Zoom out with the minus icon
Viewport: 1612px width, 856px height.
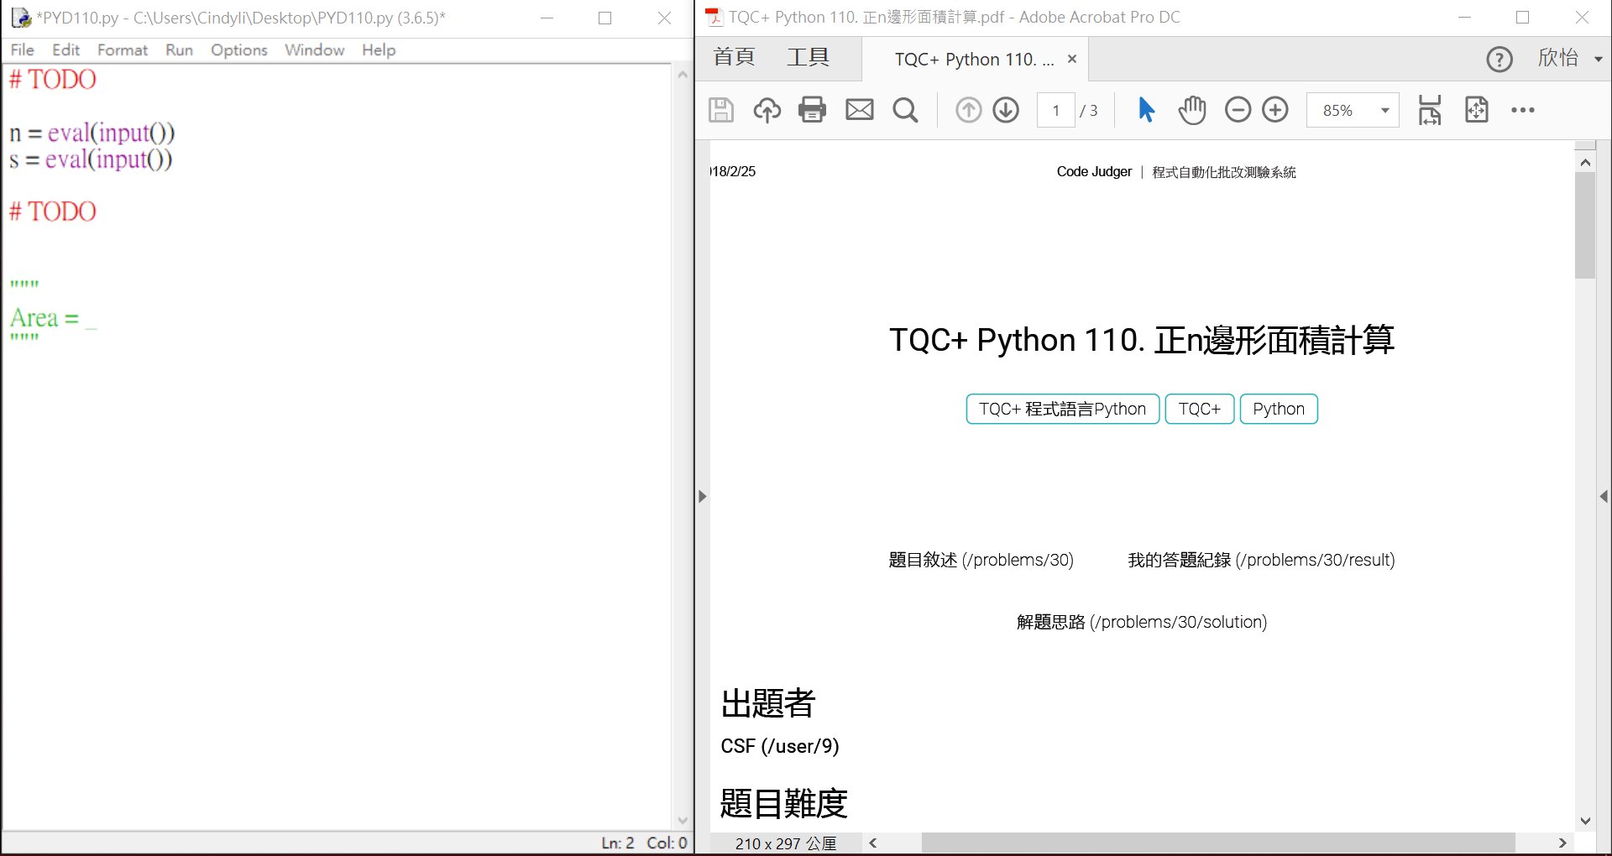[x=1238, y=110]
